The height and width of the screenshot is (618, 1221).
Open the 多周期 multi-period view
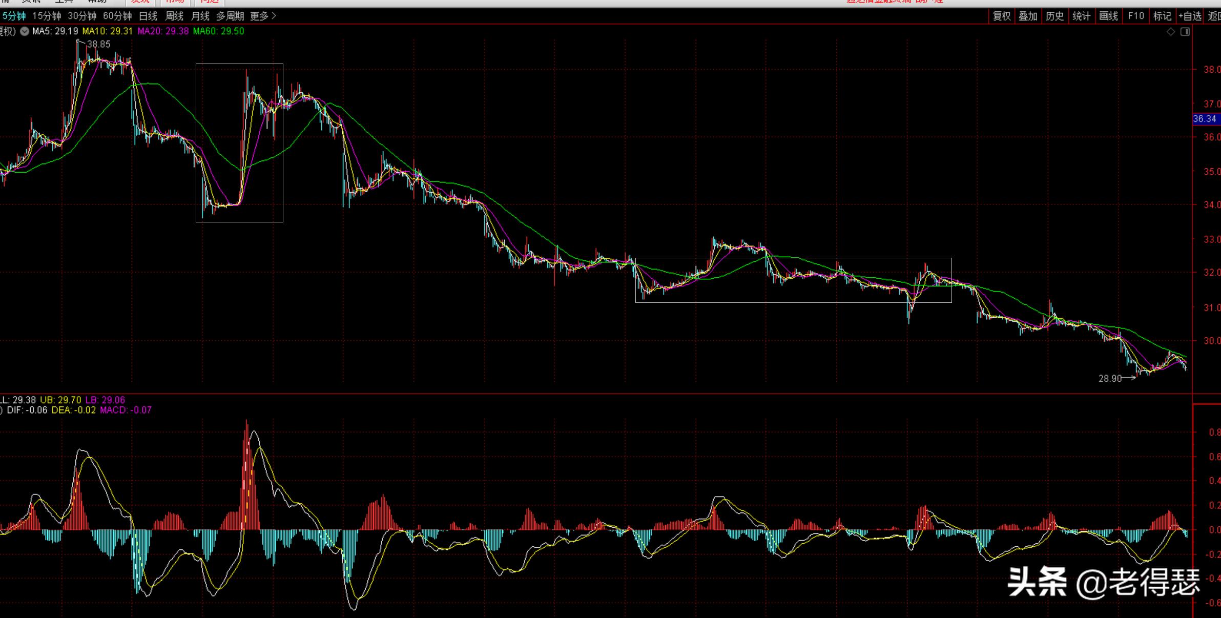(230, 16)
